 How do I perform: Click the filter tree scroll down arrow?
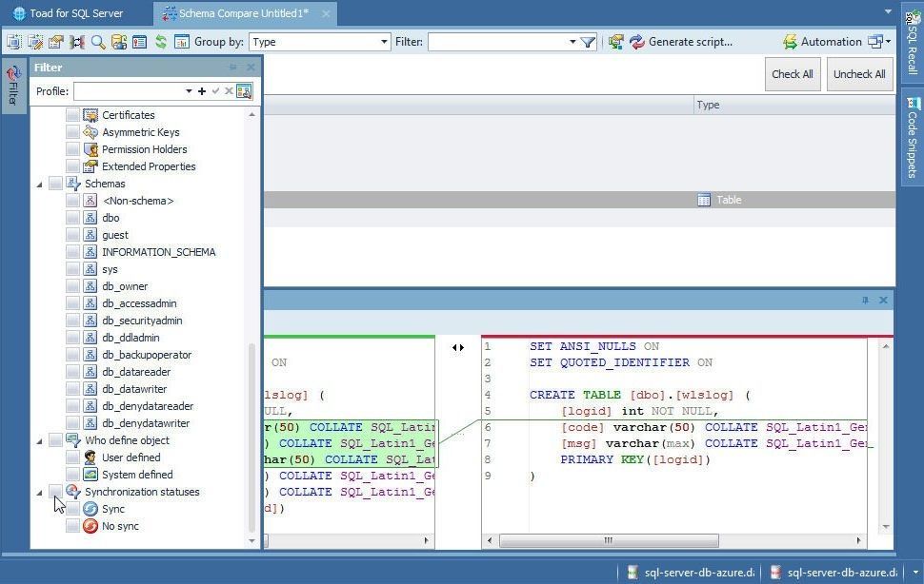[252, 540]
